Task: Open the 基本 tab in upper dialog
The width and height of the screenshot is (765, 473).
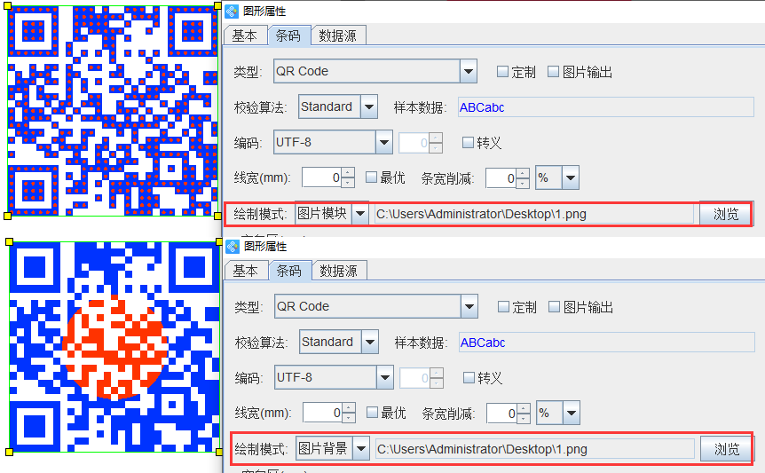Action: click(246, 35)
